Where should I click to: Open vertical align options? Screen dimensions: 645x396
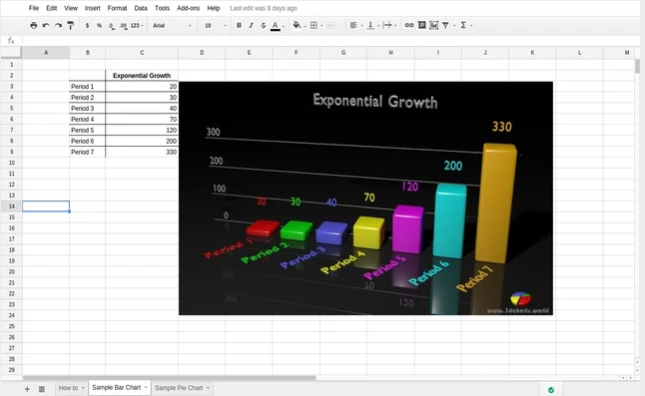372,26
